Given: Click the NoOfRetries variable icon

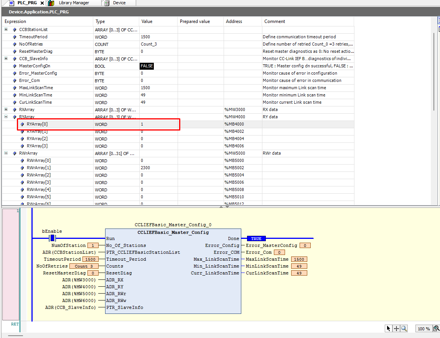Looking at the screenshot, I should [15, 44].
